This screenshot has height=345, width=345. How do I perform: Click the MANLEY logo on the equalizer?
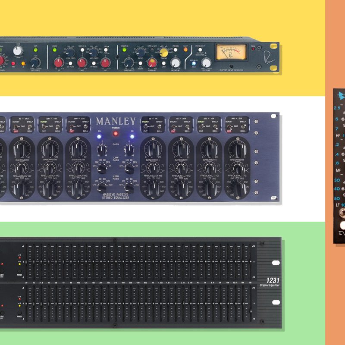point(116,121)
